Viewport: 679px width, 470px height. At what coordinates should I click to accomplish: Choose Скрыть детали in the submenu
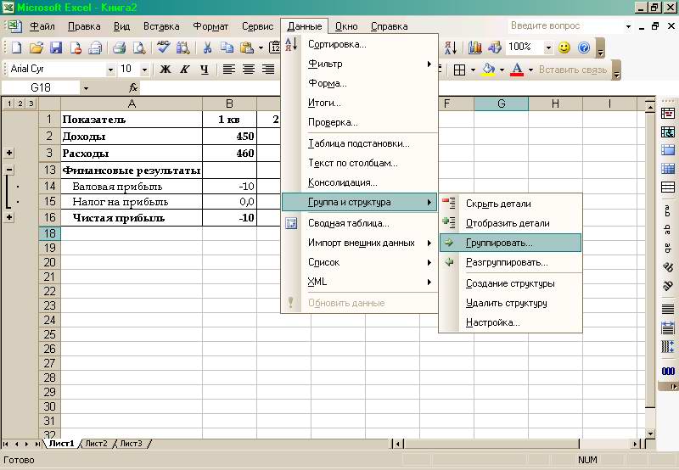(511, 204)
